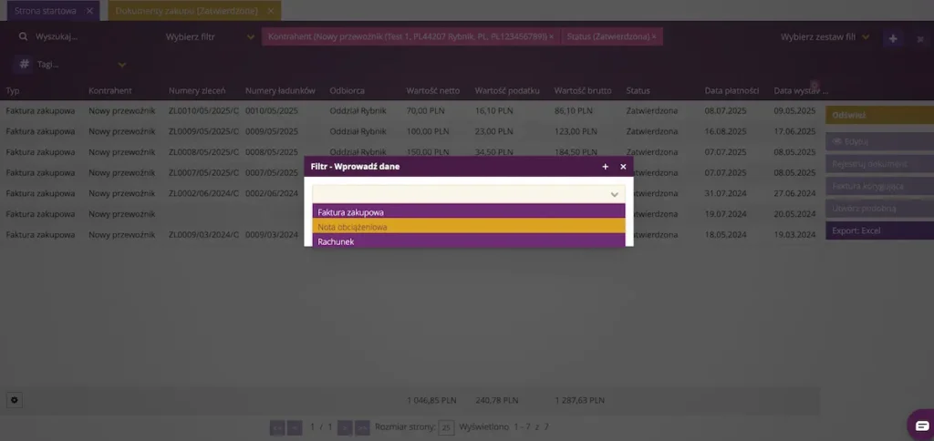
Task: Open the chat support bubble icon
Action: [x=921, y=425]
